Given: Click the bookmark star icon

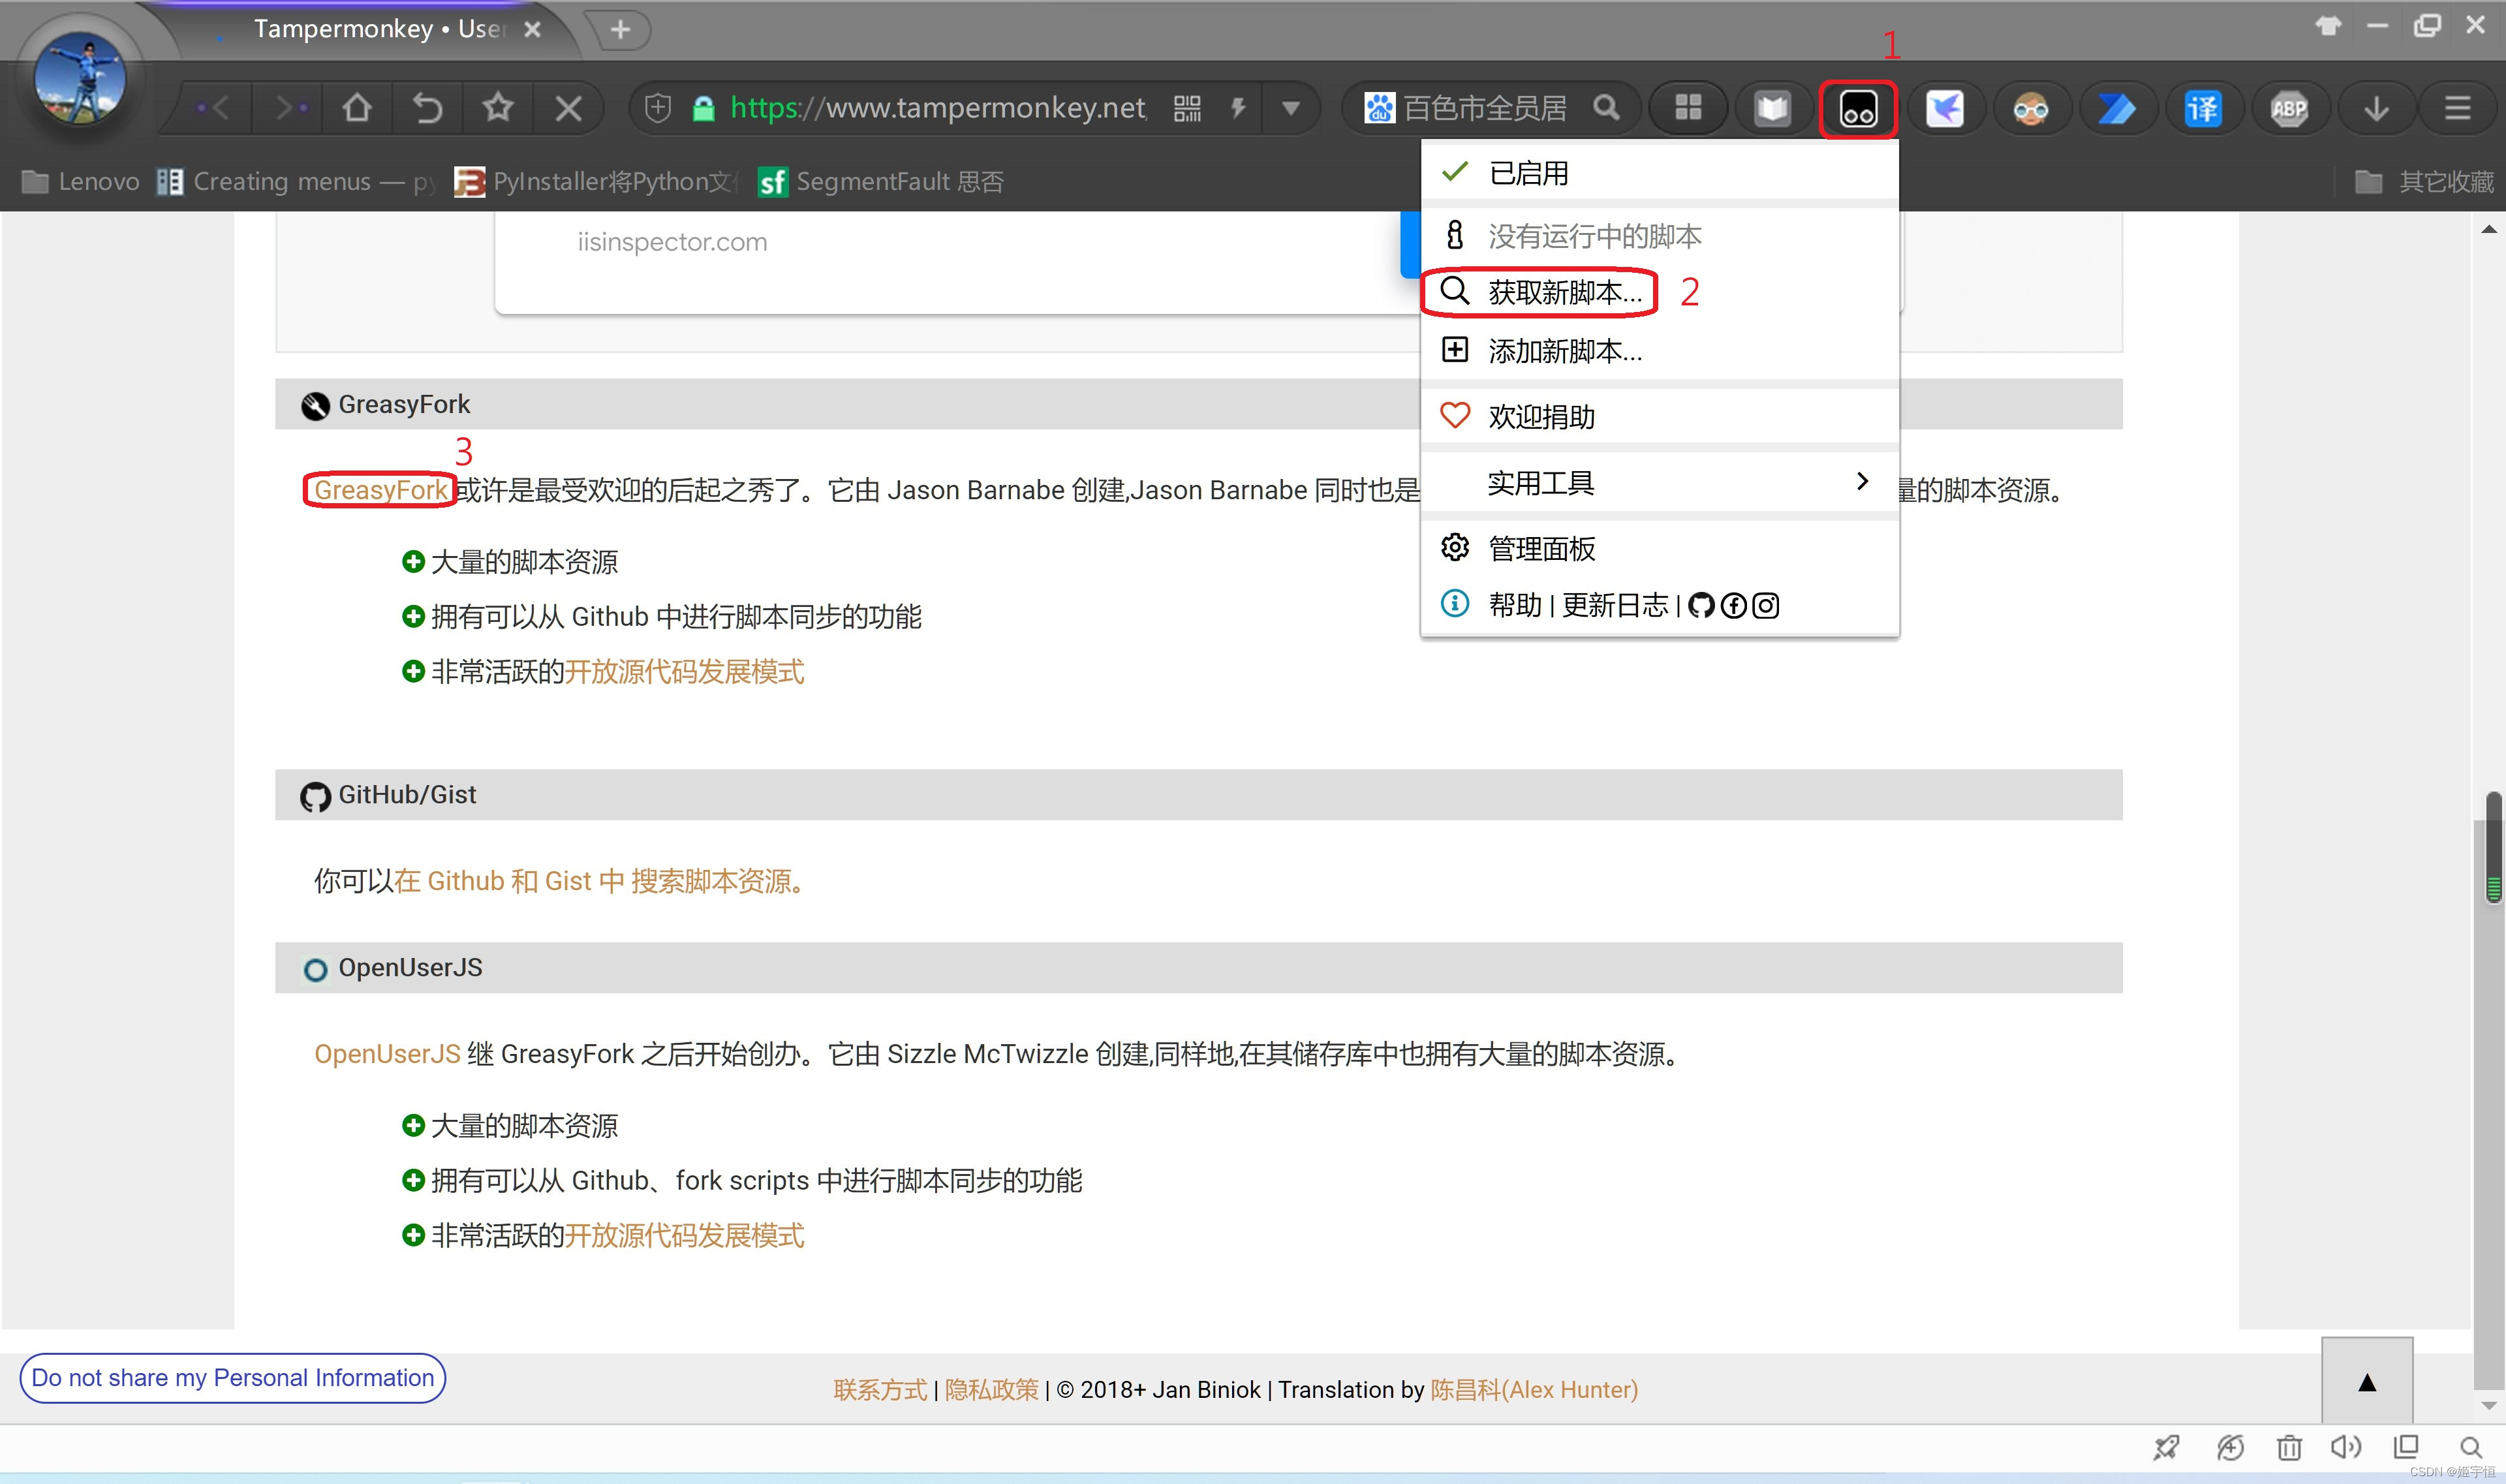Looking at the screenshot, I should pos(497,108).
